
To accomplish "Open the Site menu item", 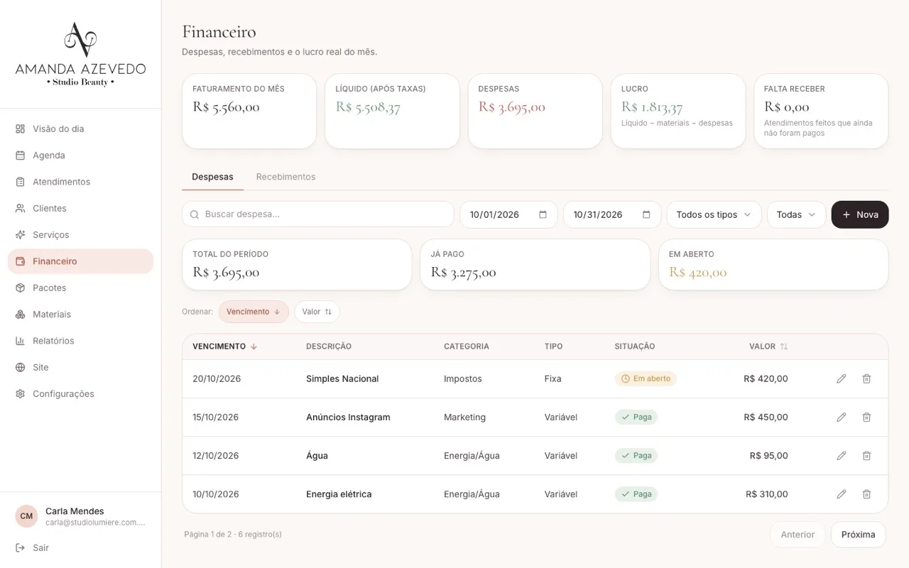I will 80,368.
